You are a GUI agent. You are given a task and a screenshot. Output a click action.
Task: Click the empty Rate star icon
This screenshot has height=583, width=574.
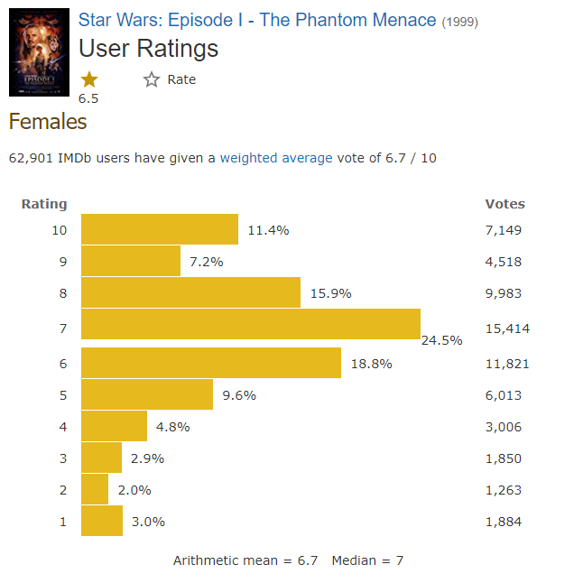[152, 79]
